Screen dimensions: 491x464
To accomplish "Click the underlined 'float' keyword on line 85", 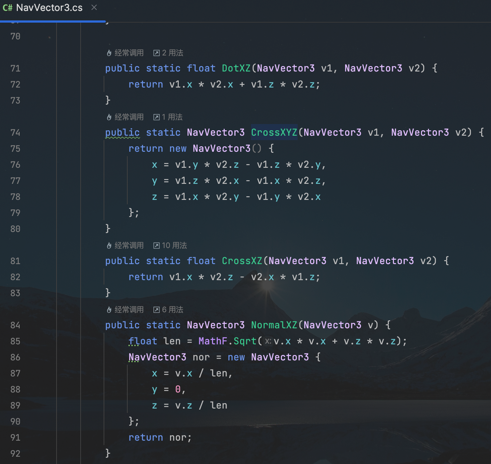I will [143, 341].
